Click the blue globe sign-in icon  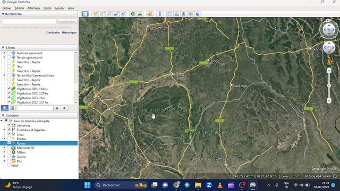click(x=198, y=14)
